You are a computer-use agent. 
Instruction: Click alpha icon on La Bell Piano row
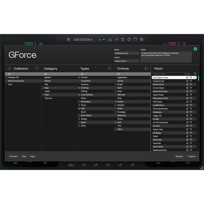(x=187, y=105)
